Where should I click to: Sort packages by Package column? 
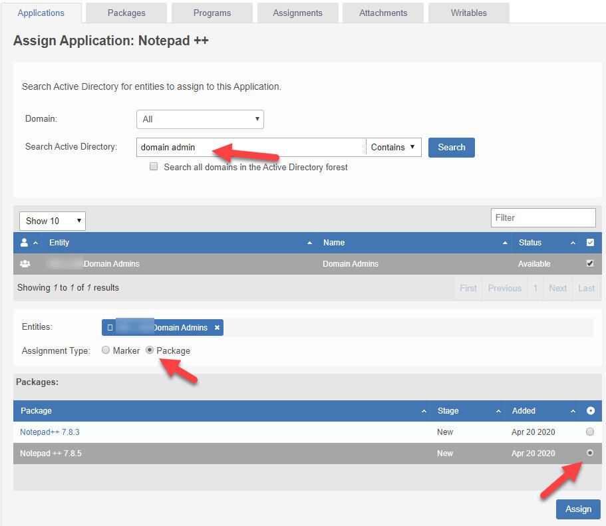coord(222,411)
